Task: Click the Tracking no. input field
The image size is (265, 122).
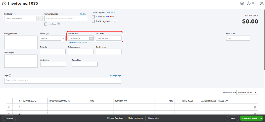Action: pyautogui.click(x=109, y=52)
